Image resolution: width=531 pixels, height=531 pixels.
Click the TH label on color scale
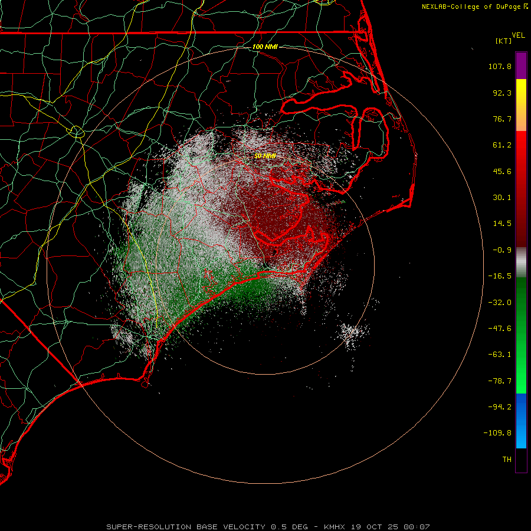507,460
